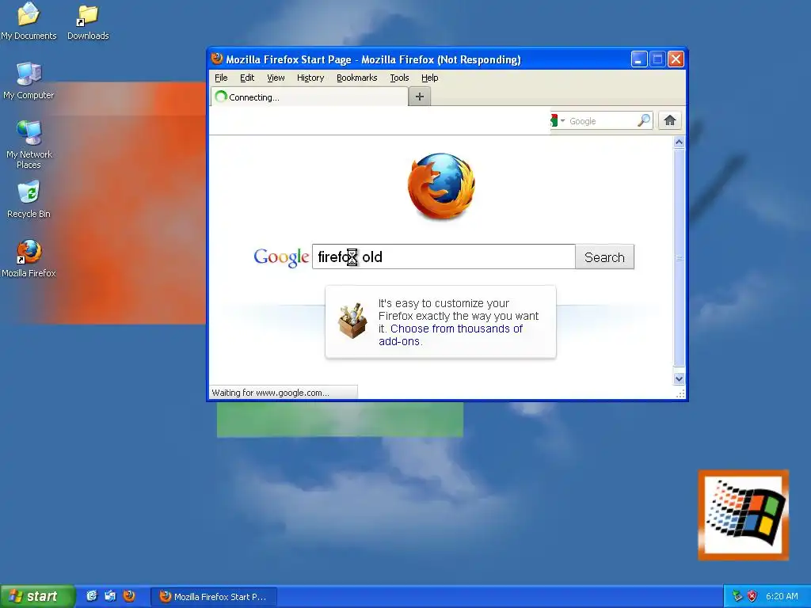Launch Firefox from quick launch bar
Image resolution: width=811 pixels, height=608 pixels.
point(129,596)
